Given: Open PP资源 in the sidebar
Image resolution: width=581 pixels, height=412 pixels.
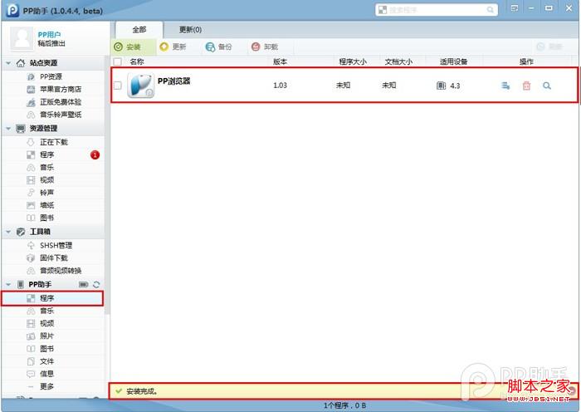Looking at the screenshot, I should [53, 76].
